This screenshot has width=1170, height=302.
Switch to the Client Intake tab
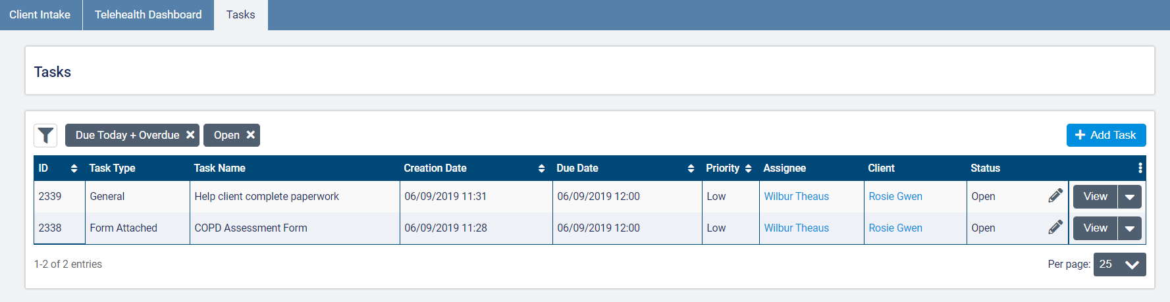pyautogui.click(x=40, y=14)
